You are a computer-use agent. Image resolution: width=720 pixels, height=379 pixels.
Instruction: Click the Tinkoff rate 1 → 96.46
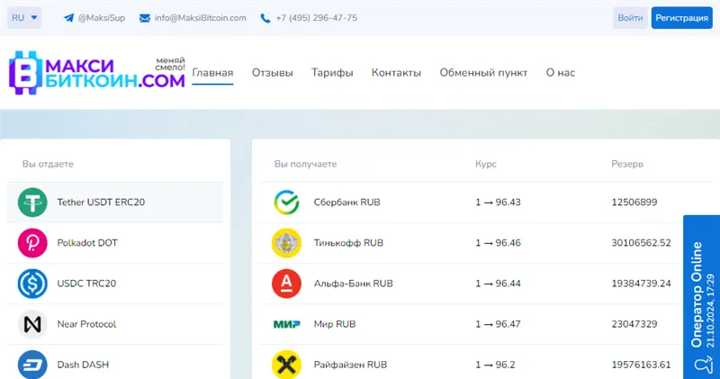tap(499, 242)
